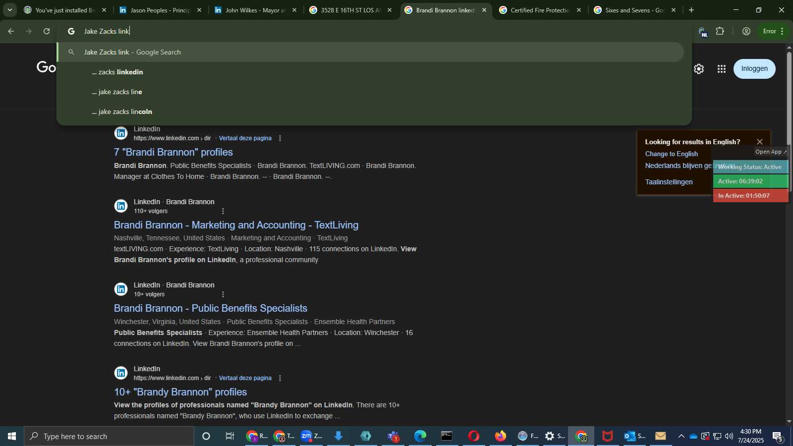Open the tab search dropdown arrow
The image size is (793, 446).
tap(9, 10)
